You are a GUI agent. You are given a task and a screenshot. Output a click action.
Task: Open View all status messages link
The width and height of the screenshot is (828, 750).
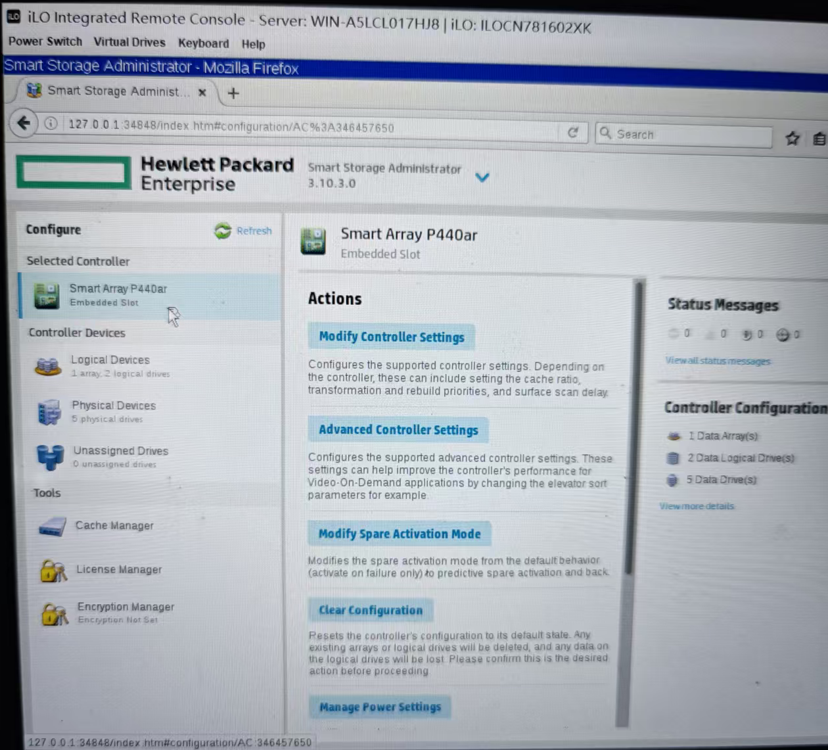718,361
